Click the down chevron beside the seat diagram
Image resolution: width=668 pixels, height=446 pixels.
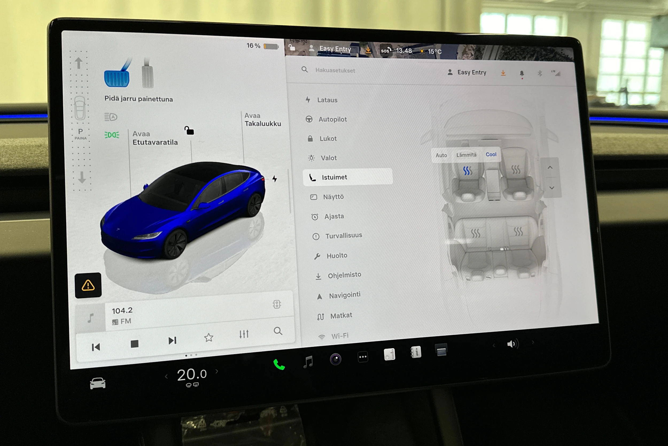(552, 188)
